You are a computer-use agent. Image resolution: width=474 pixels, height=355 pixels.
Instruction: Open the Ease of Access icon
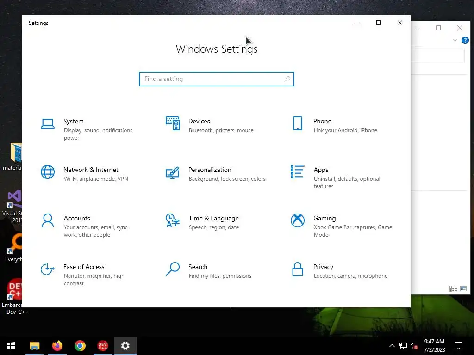pyautogui.click(x=48, y=269)
